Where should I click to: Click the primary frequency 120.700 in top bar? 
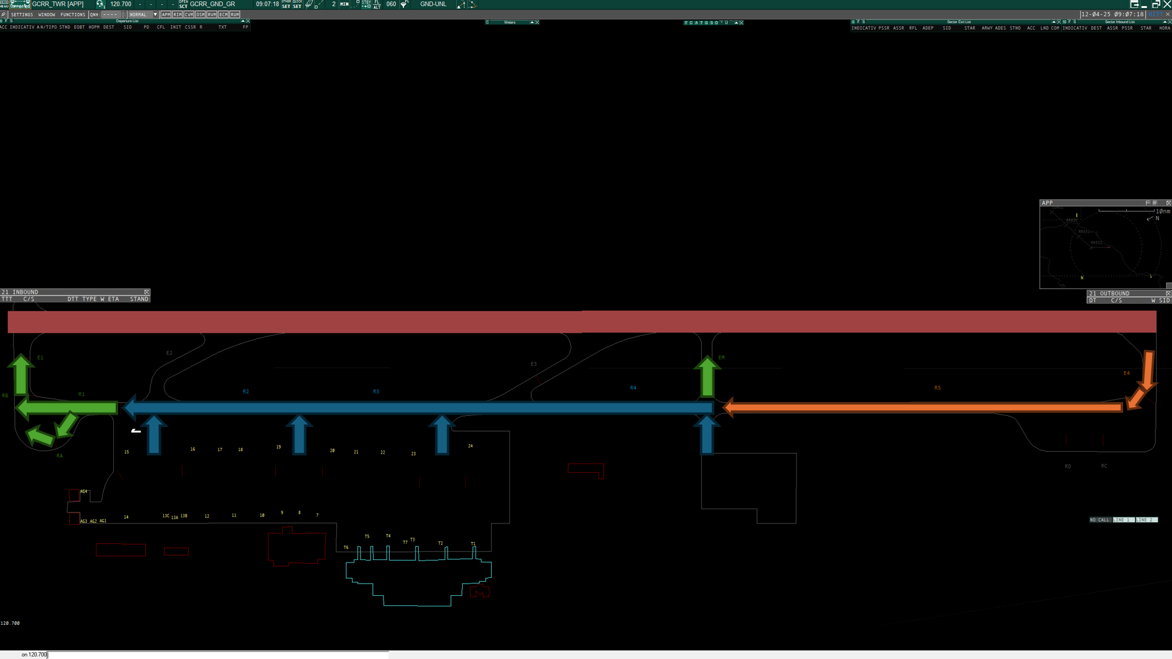(x=121, y=4)
